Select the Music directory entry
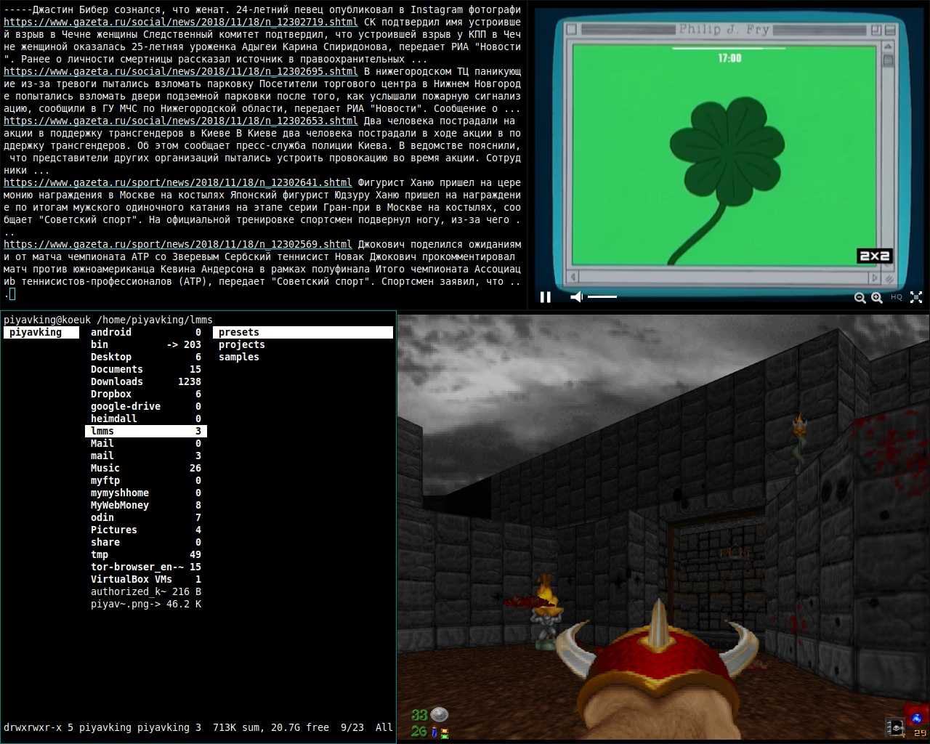Image resolution: width=930 pixels, height=744 pixels. (x=105, y=469)
